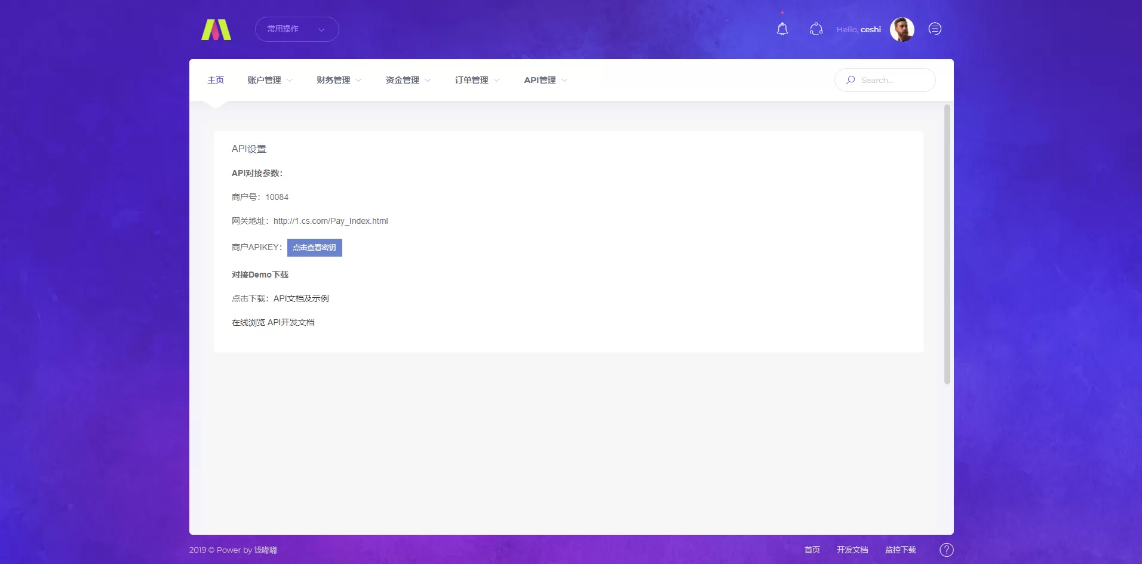Viewport: 1142px width, 564px height.
Task: Open the hamburger menu icon in header
Action: click(x=935, y=29)
